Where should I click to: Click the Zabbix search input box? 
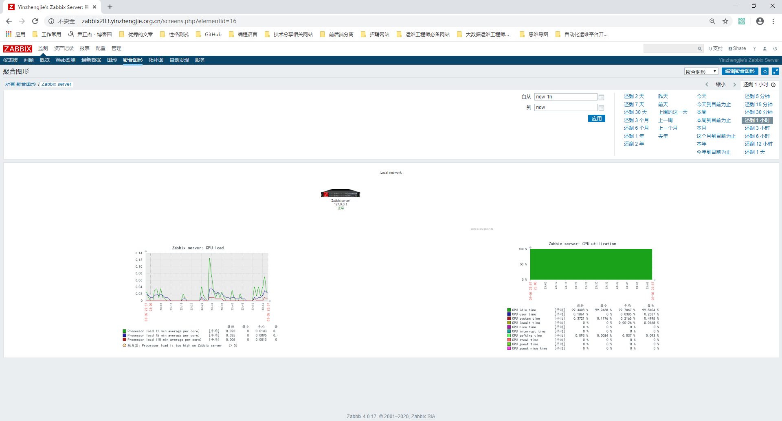click(x=670, y=49)
